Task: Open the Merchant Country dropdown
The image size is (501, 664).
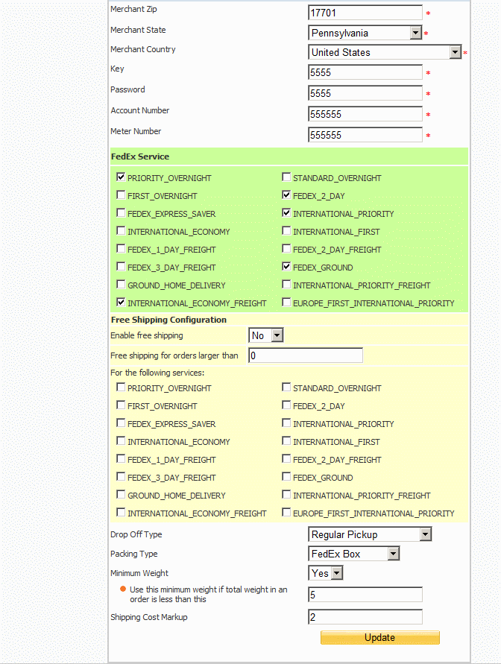Action: coord(385,52)
